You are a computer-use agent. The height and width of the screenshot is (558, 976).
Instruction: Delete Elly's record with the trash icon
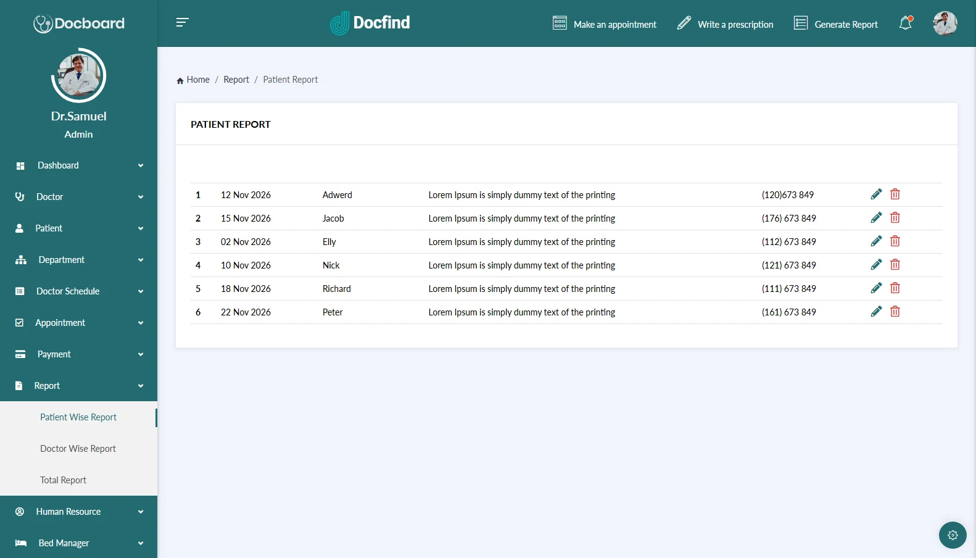[895, 241]
